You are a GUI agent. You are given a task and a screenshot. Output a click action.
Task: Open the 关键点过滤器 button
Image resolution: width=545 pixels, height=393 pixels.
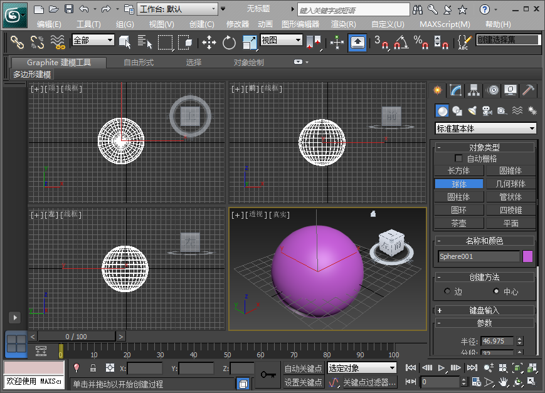(369, 382)
